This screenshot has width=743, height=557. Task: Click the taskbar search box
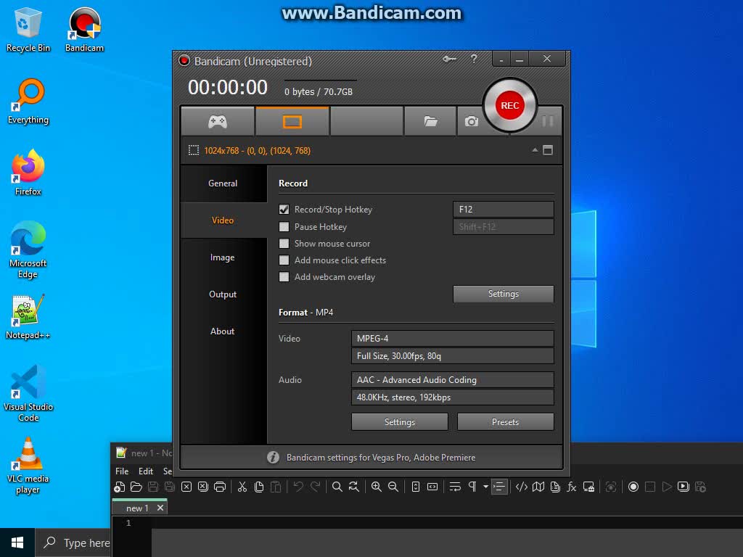73,542
